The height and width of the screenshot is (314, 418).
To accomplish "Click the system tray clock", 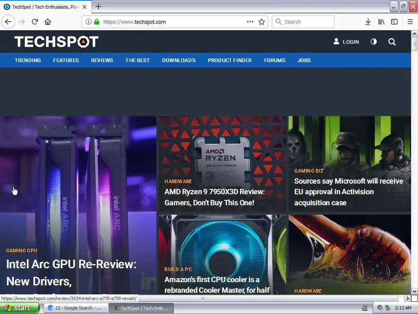I will pyautogui.click(x=403, y=308).
